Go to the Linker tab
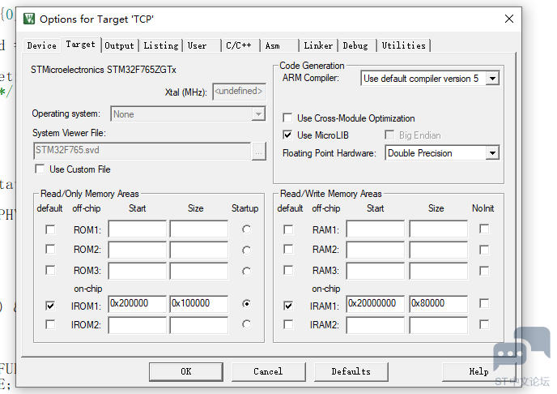557x394 pixels. pyautogui.click(x=318, y=45)
